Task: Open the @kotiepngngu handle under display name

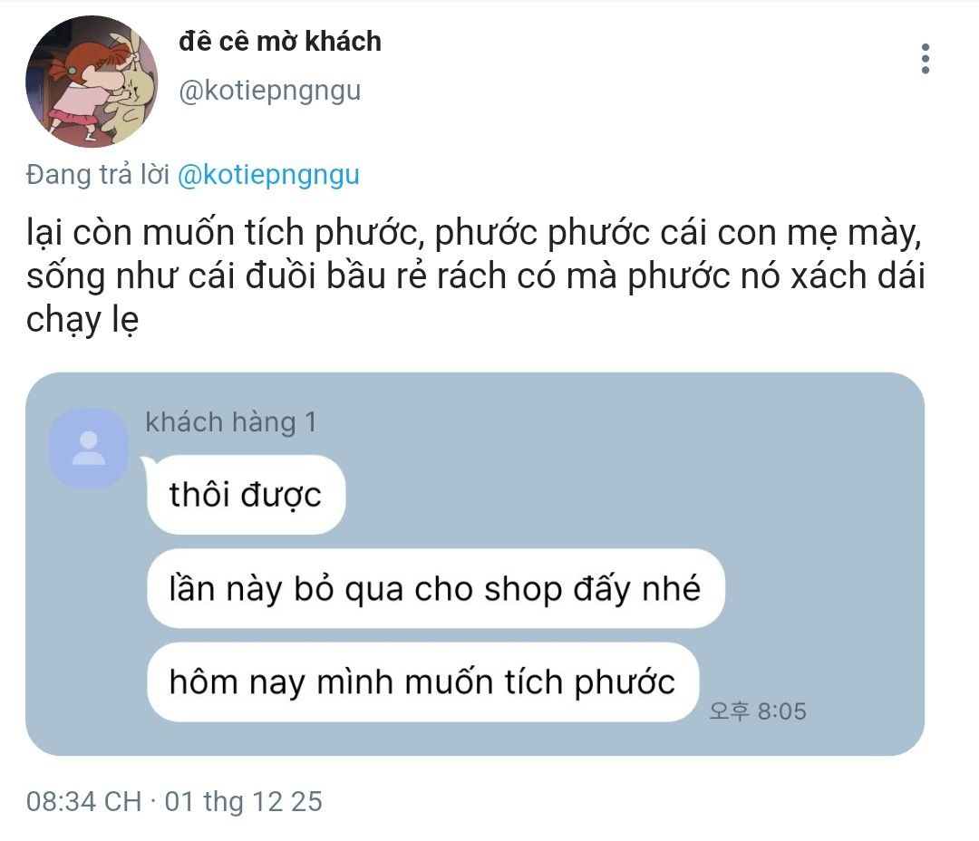Action: pos(270,92)
